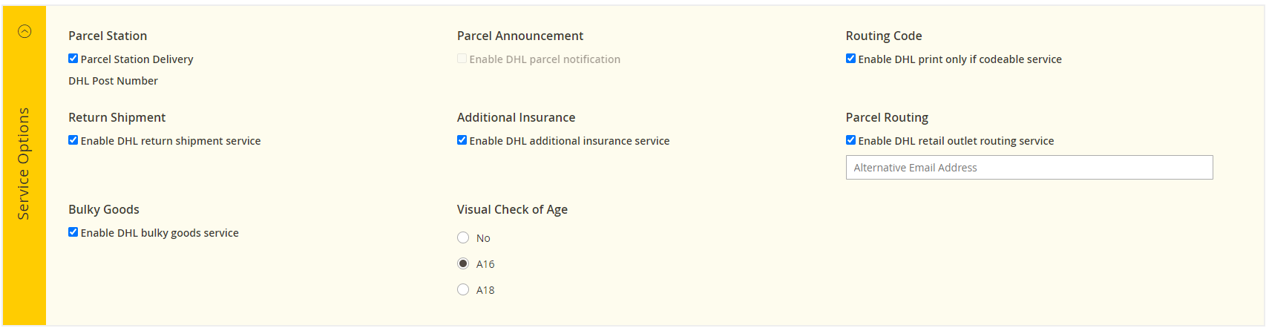Toggle the Parcel Station Delivery checkbox
Image resolution: width=1269 pixels, height=328 pixels.
click(73, 59)
